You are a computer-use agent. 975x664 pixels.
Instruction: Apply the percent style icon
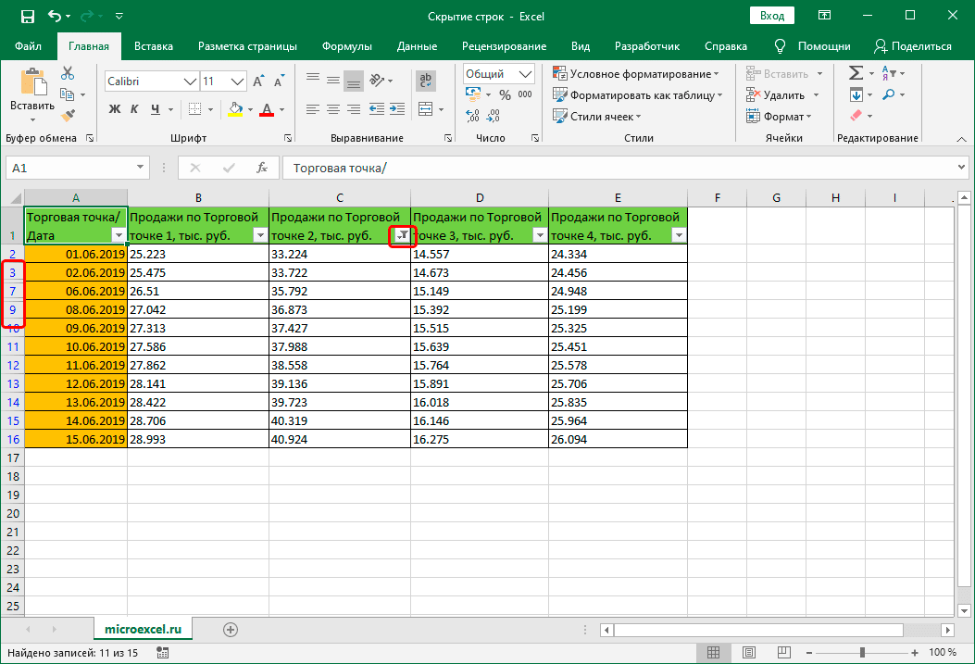(x=506, y=94)
